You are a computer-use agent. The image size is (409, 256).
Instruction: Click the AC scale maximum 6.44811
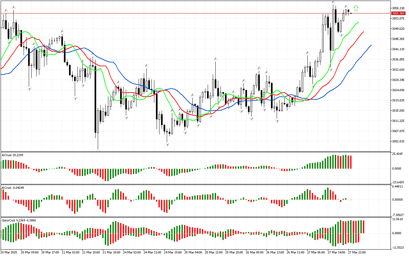click(x=398, y=186)
